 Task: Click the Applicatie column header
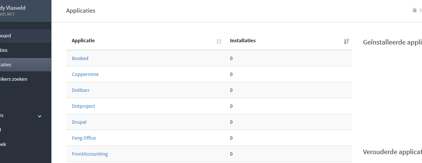click(x=83, y=41)
